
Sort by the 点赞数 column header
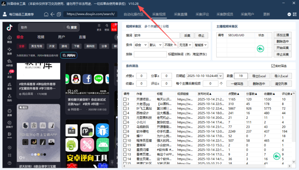pos(234,94)
